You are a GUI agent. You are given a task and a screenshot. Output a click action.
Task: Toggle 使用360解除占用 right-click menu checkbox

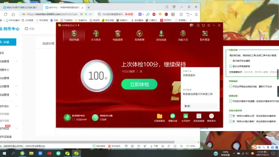231,116
